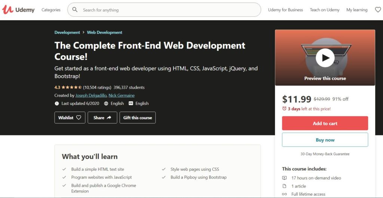
Task: Open Teach on Udemy page
Action: [x=325, y=10]
